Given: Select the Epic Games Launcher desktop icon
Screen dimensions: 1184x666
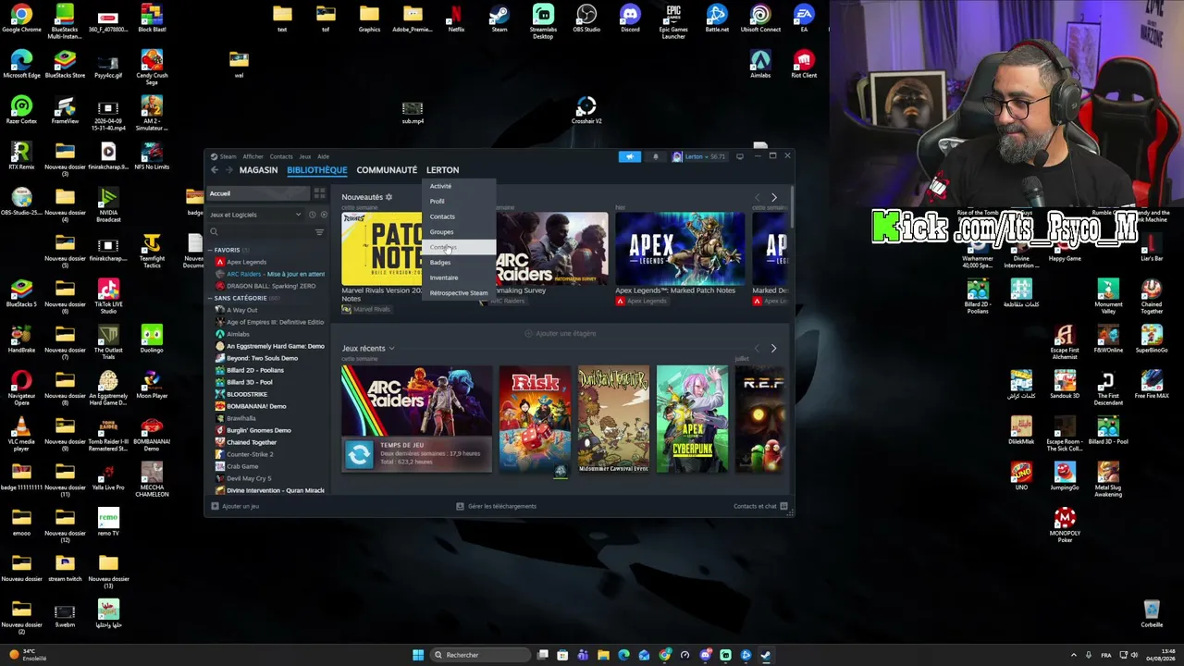Looking at the screenshot, I should pos(673,20).
